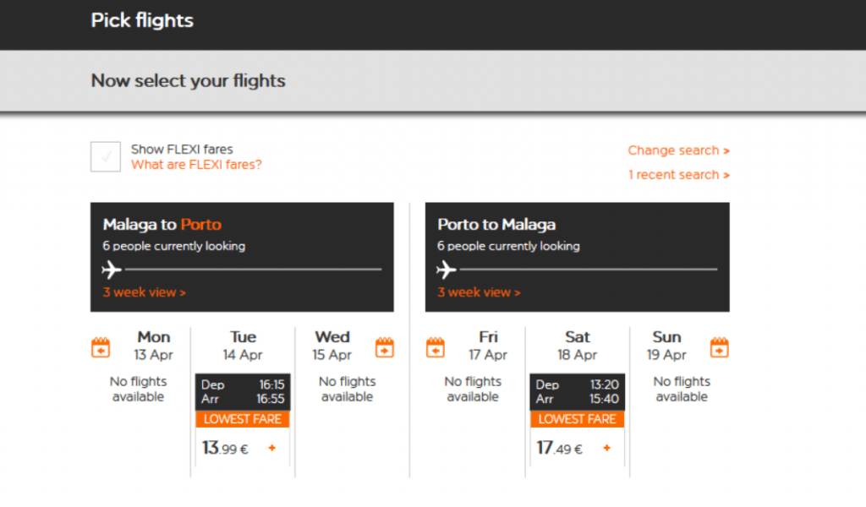The width and height of the screenshot is (866, 507).
Task: Expand the 1 recent search list
Action: pyautogui.click(x=679, y=175)
